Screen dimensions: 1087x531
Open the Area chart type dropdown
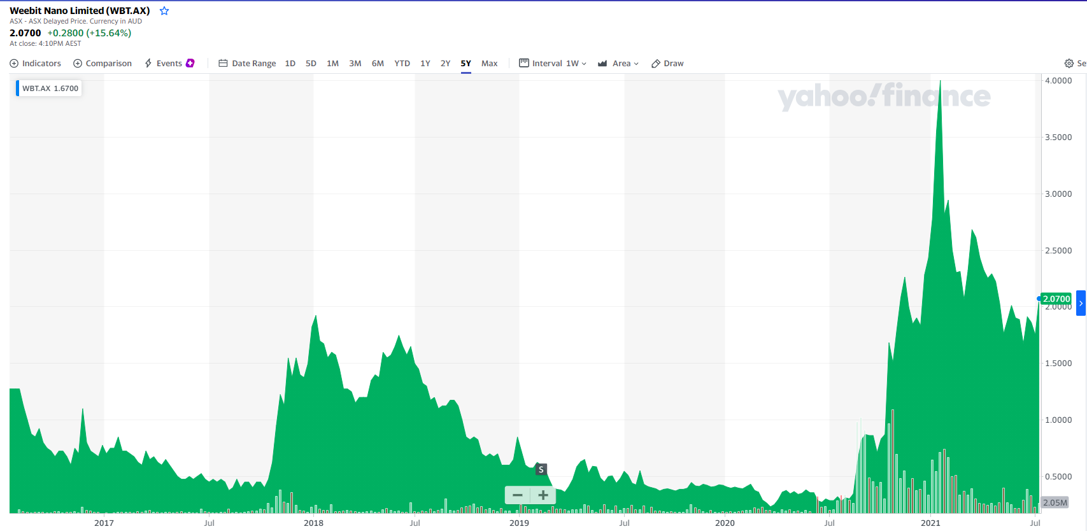pos(618,63)
